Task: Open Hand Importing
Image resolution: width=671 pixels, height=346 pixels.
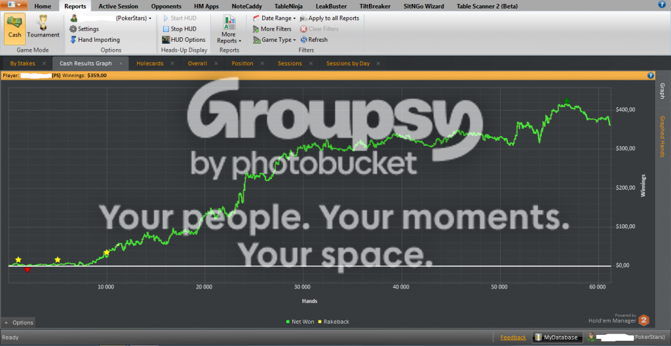Action: pos(95,40)
